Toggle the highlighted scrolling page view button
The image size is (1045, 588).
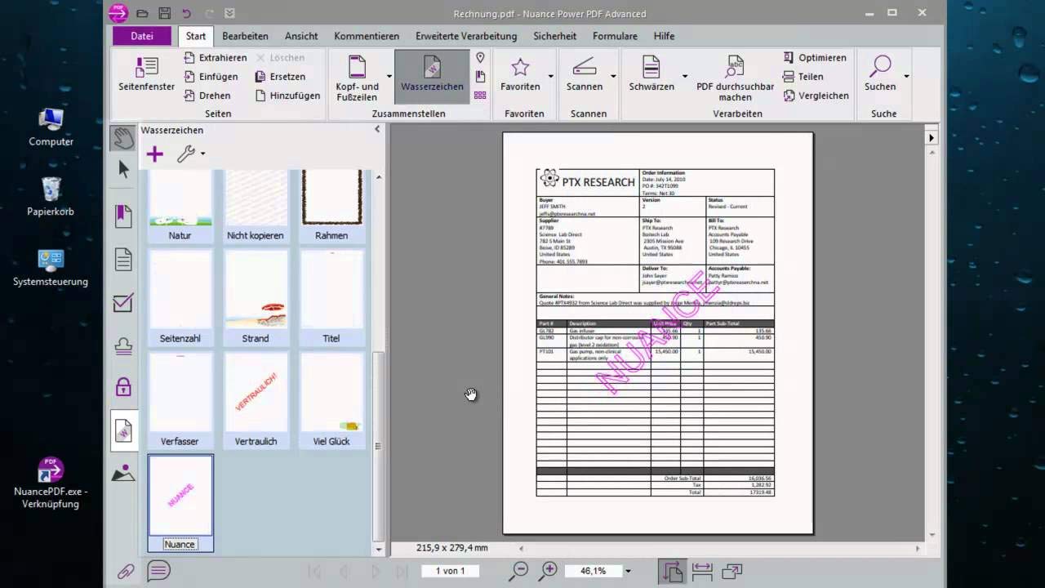(x=673, y=572)
